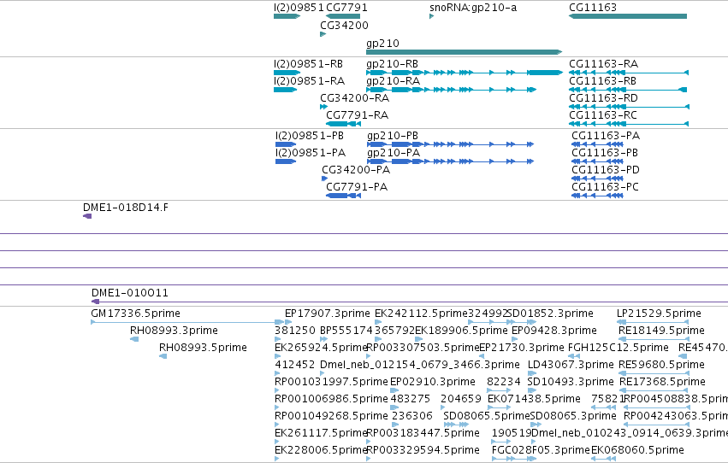
Task: Select the 204659 EST label
Action: pyautogui.click(x=460, y=399)
